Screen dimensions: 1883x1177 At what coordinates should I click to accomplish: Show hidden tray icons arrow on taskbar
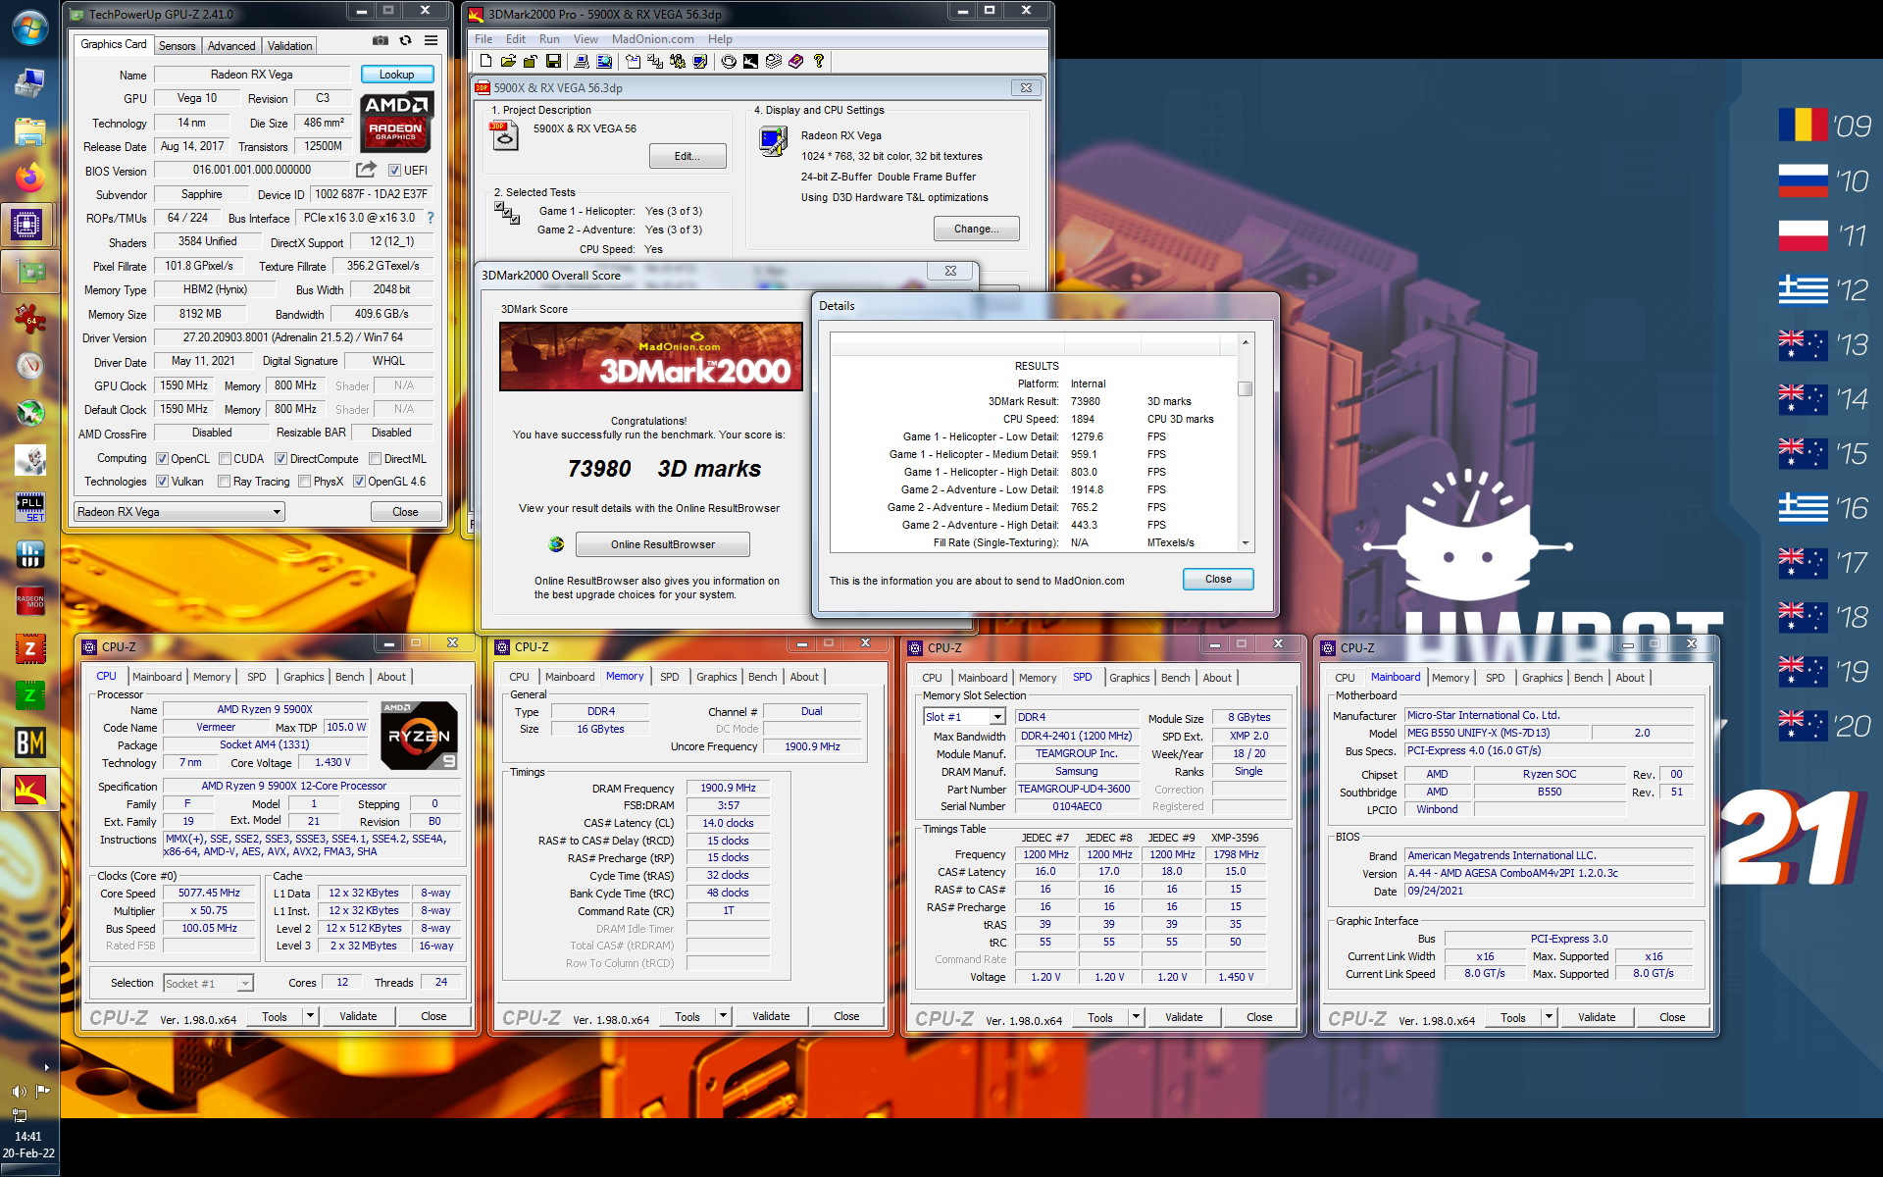(46, 1067)
